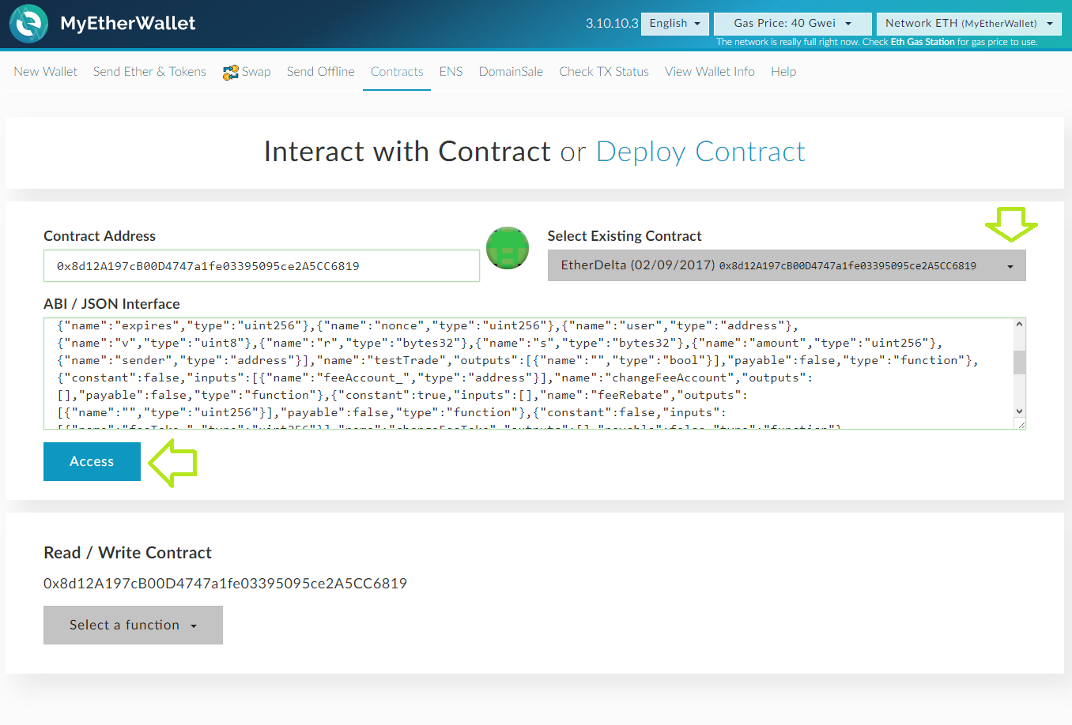Open the Send Ether & Tokens tab
The height and width of the screenshot is (725, 1072).
pos(149,72)
